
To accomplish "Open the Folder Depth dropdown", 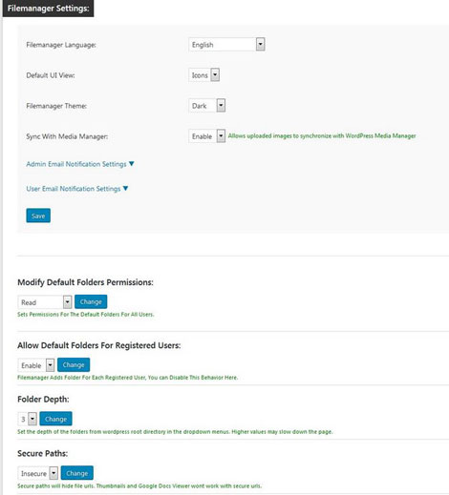I will pos(28,419).
